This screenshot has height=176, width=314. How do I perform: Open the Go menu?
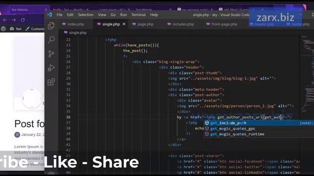(x=113, y=15)
